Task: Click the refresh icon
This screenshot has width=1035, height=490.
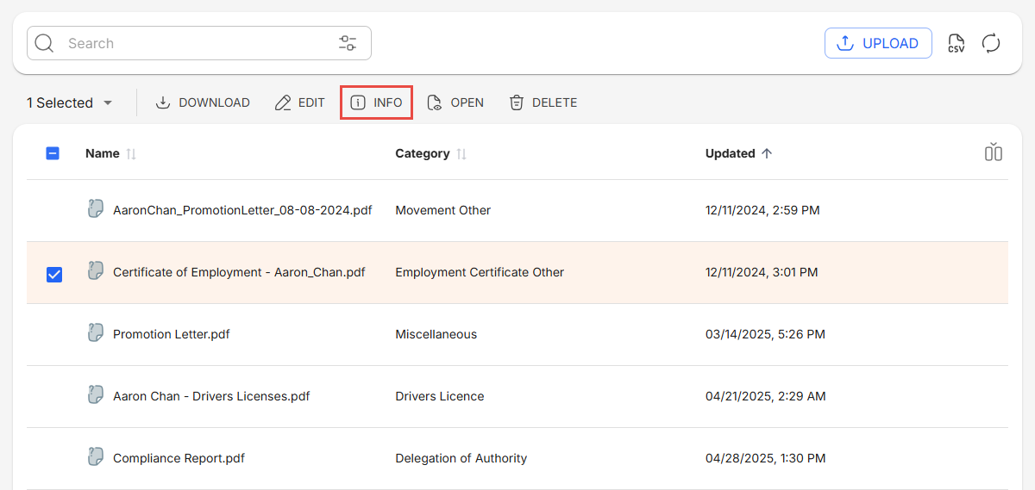Action: click(x=991, y=43)
